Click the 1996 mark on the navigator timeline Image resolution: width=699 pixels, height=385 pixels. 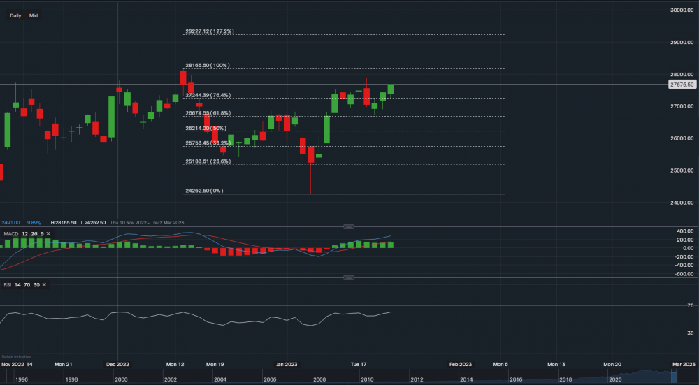tap(22, 379)
